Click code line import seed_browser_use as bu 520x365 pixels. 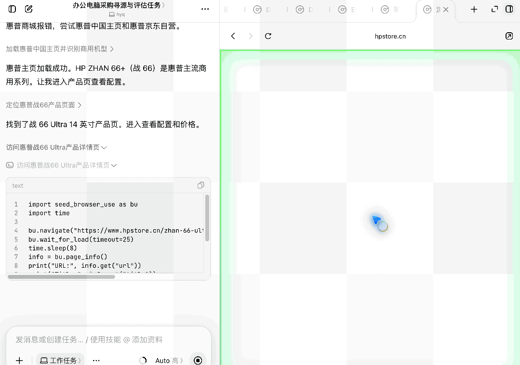[83, 204]
